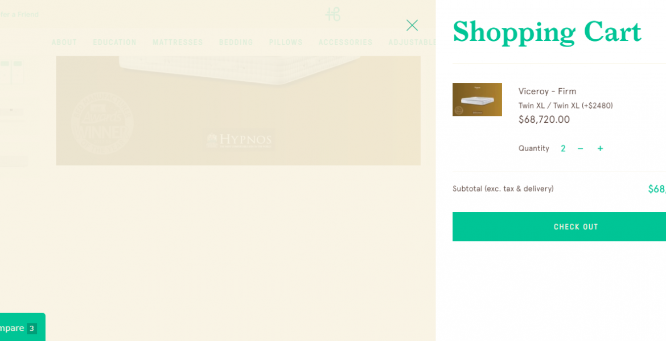Decrease Viceroy quantity with minus icon
Screen dimensions: 666x341
(580, 148)
